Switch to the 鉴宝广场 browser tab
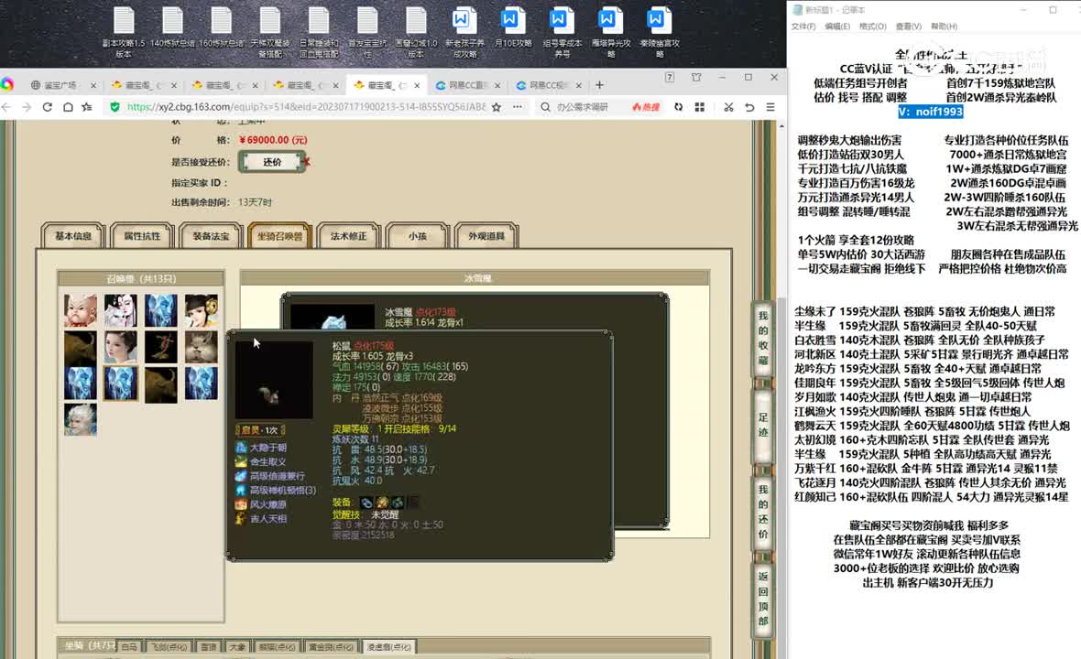Screen dimensions: 1081x659 (x=61, y=85)
